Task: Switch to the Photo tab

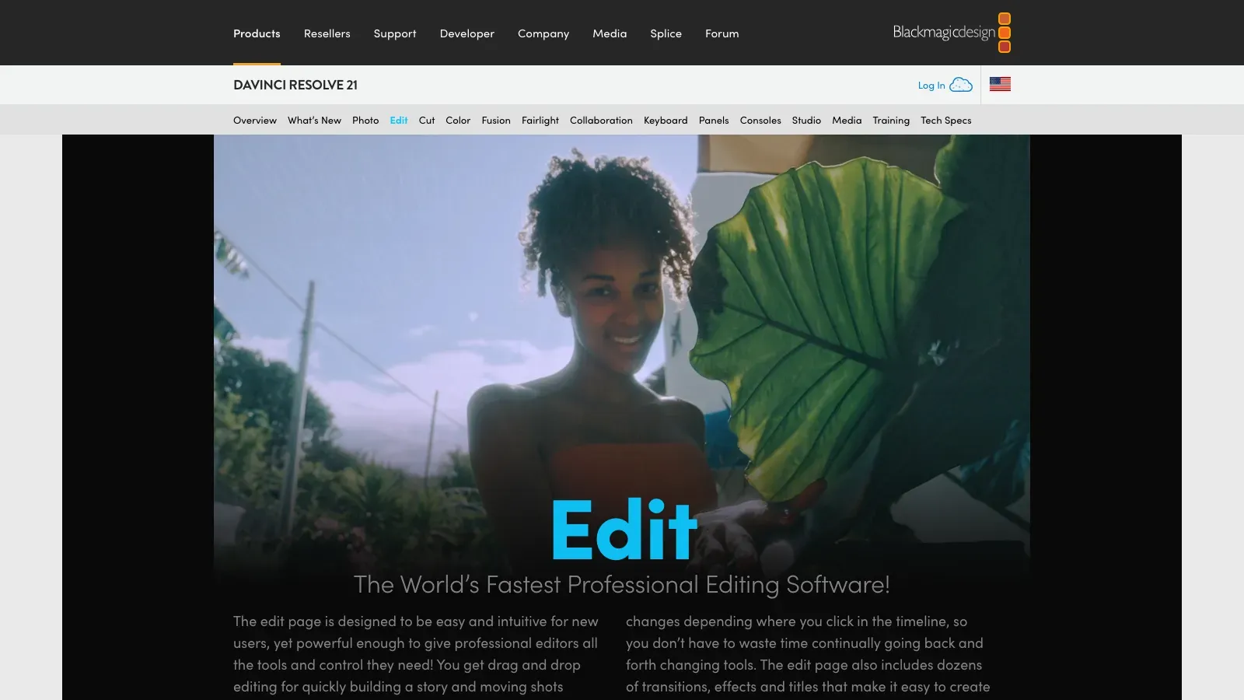Action: point(365,121)
